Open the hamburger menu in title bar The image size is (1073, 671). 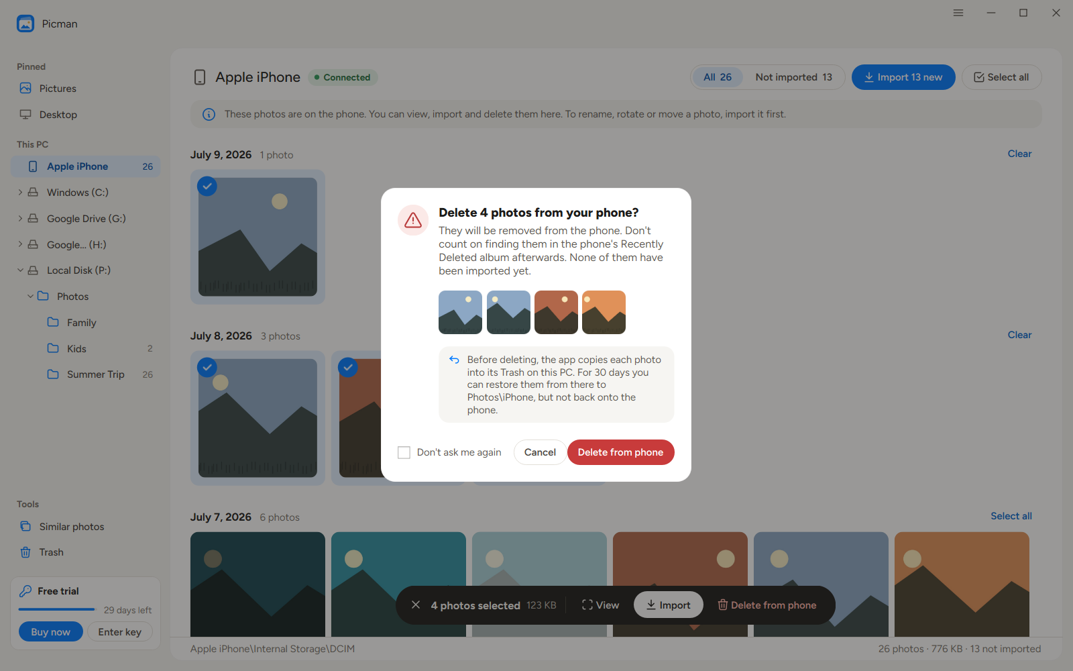958,13
